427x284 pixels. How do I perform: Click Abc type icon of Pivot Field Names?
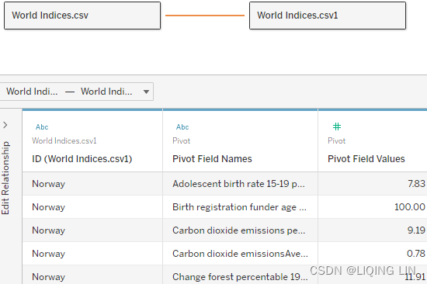coord(182,127)
